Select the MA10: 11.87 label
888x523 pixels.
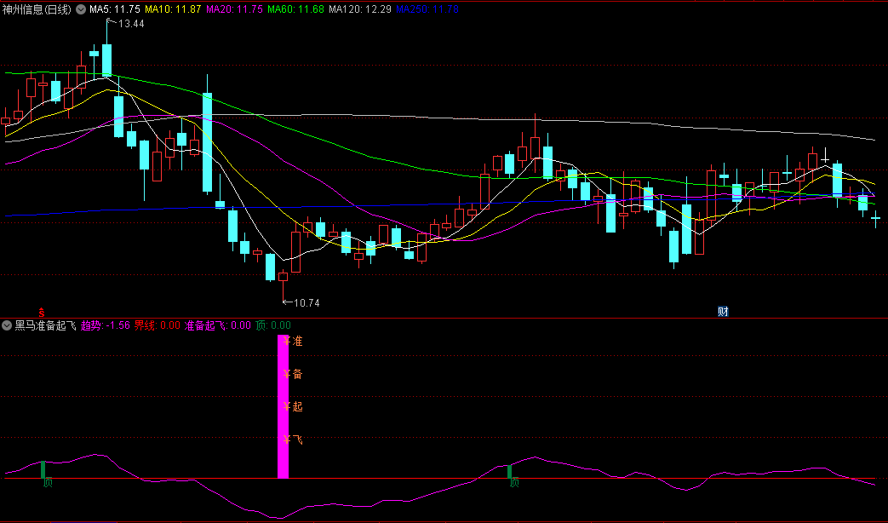click(x=173, y=9)
